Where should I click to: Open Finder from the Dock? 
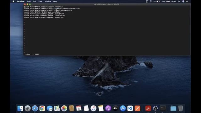(x=20, y=108)
